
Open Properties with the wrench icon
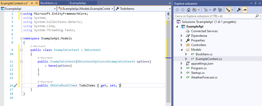239,10
